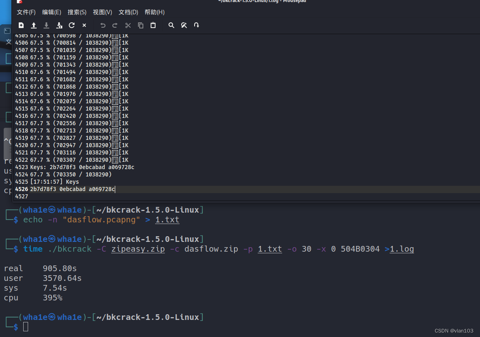Click the line 'Keys: 2b7d78f3 0ebcabad a069728c'
Viewport: 480px width, 337px height.
click(82, 167)
